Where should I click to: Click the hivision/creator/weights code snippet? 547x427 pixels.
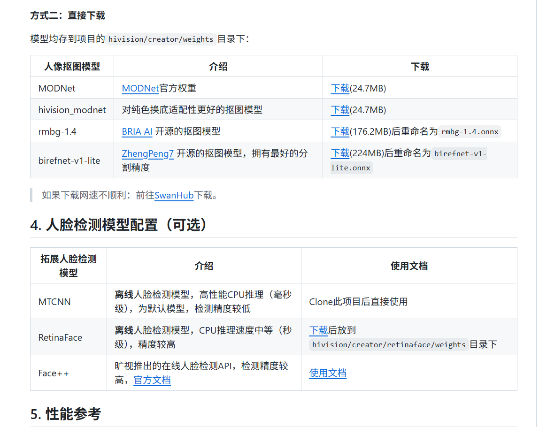[161, 39]
